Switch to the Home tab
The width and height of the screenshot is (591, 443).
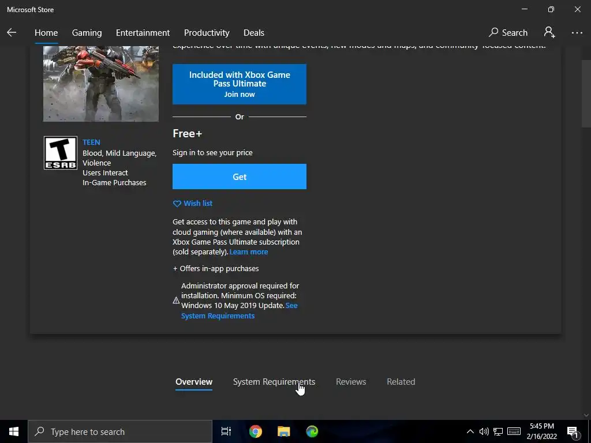coord(46,33)
